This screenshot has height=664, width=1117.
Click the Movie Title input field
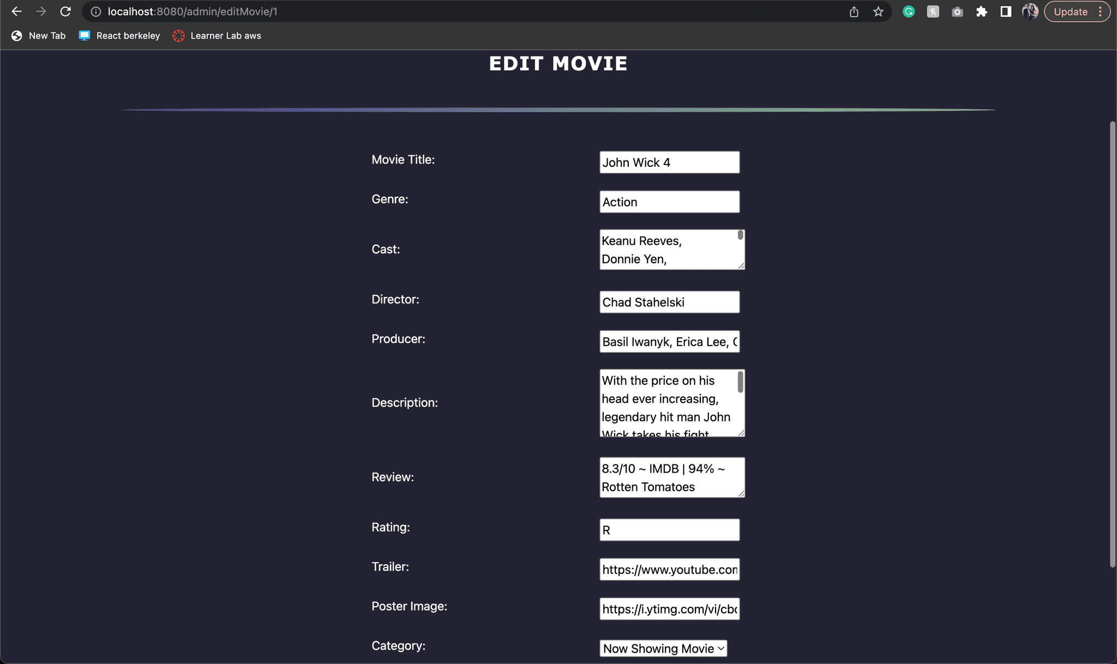point(669,162)
